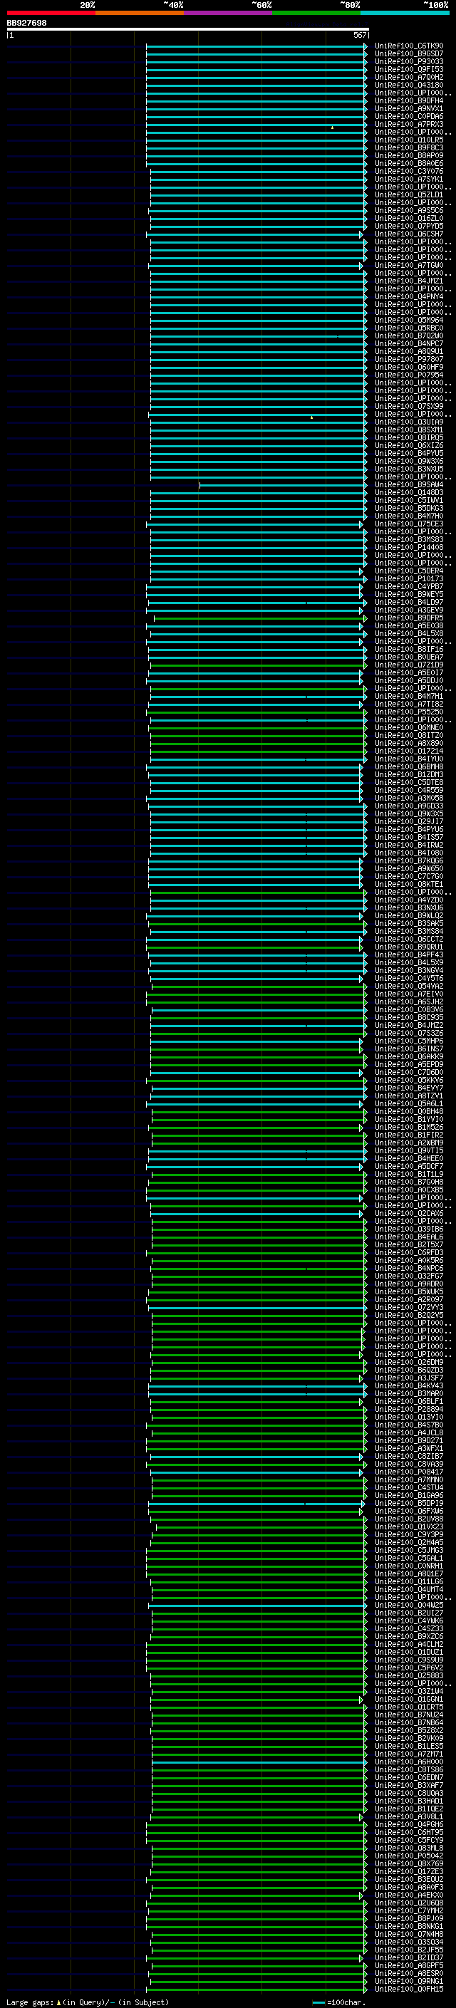Click the UniRef100_A4EKX0 hit label

[408, 1895]
